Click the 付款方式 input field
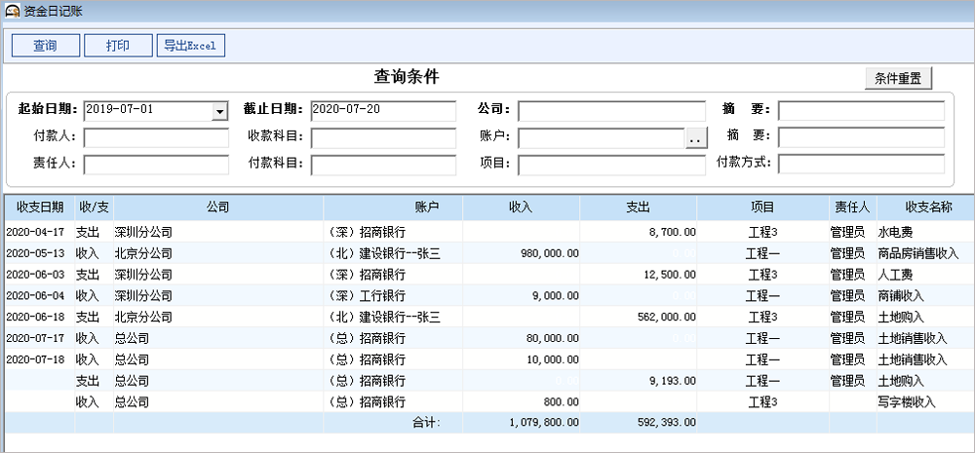The width and height of the screenshot is (975, 453). point(861,164)
